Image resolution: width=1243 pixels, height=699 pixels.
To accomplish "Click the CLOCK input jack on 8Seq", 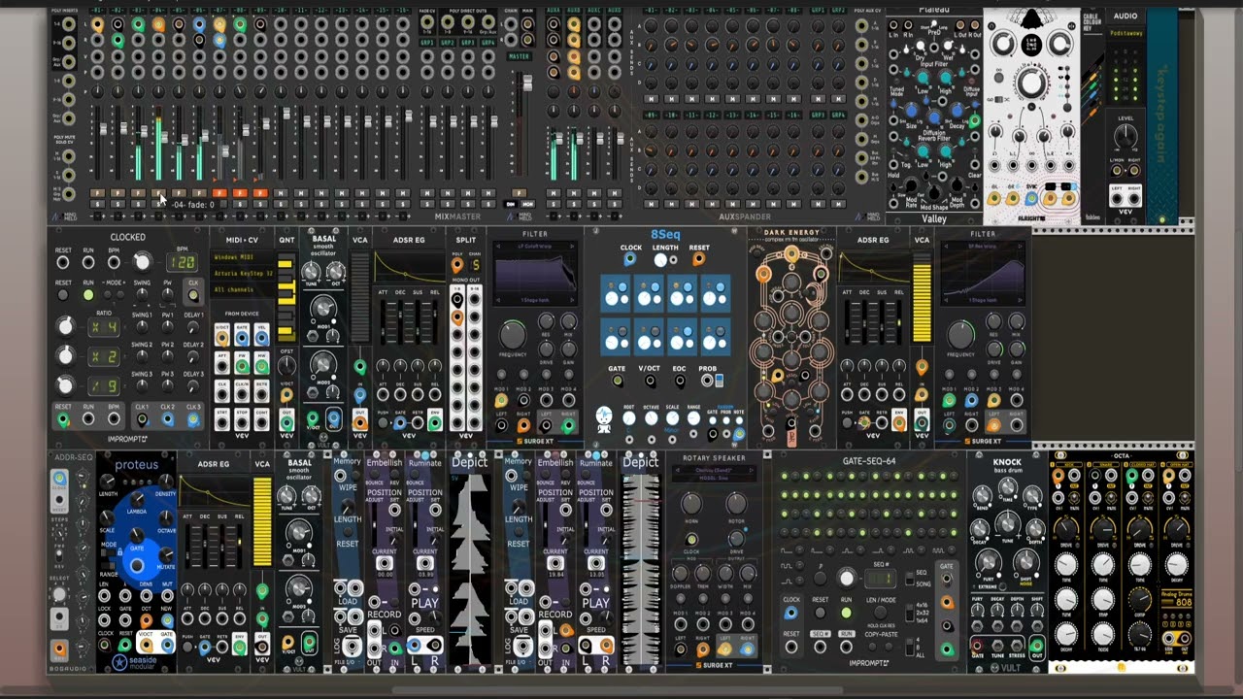I will (630, 259).
